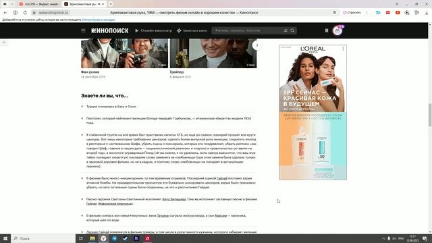This screenshot has width=432, height=243.
Task: Open the Трейлер title link
Action: 177,72
